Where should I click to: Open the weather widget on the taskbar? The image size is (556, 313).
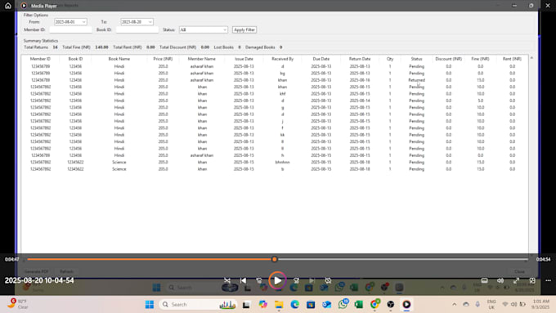point(19,304)
